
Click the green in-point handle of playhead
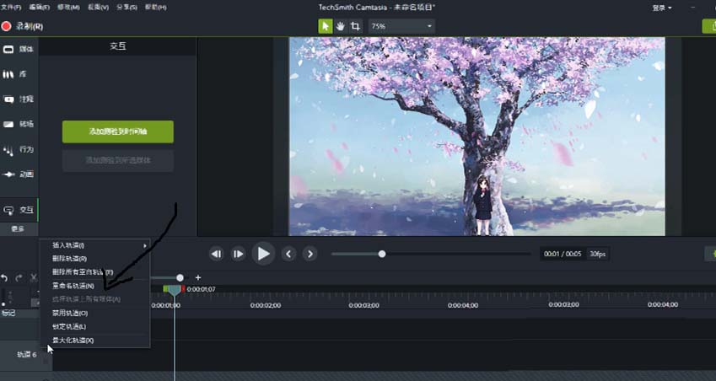click(x=166, y=289)
